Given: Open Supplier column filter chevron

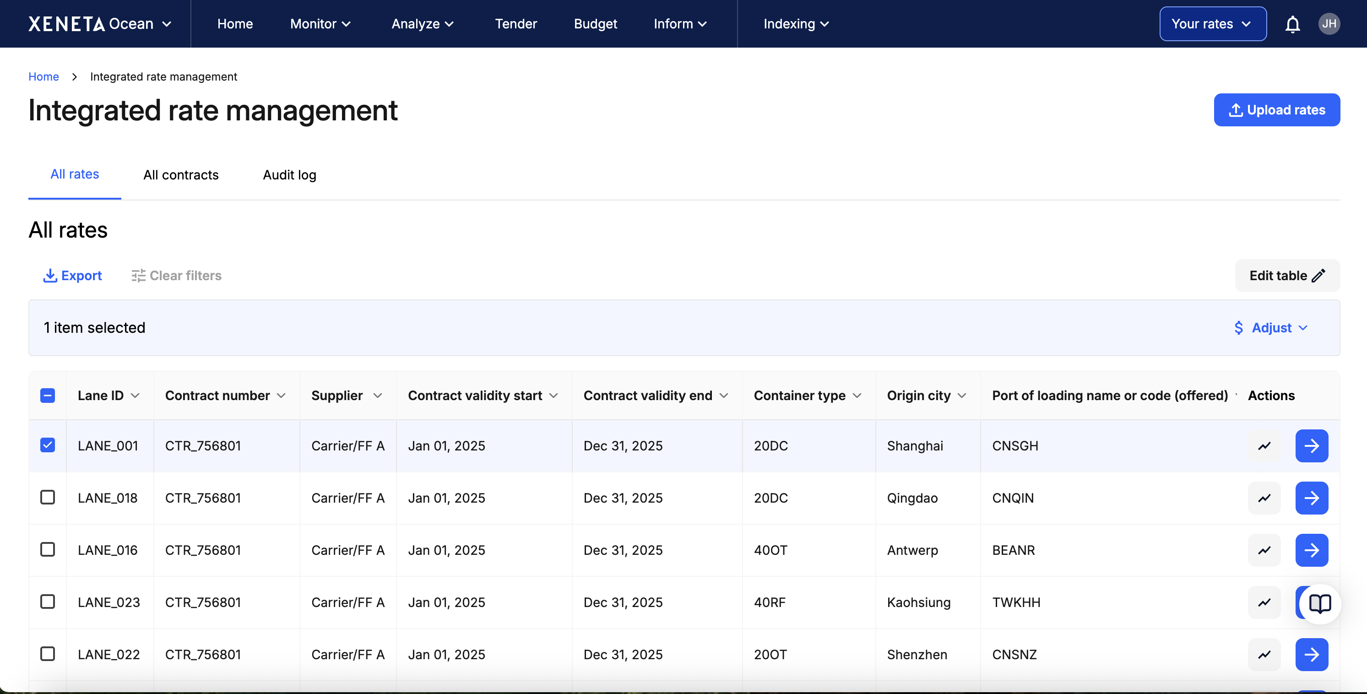Looking at the screenshot, I should (x=377, y=396).
